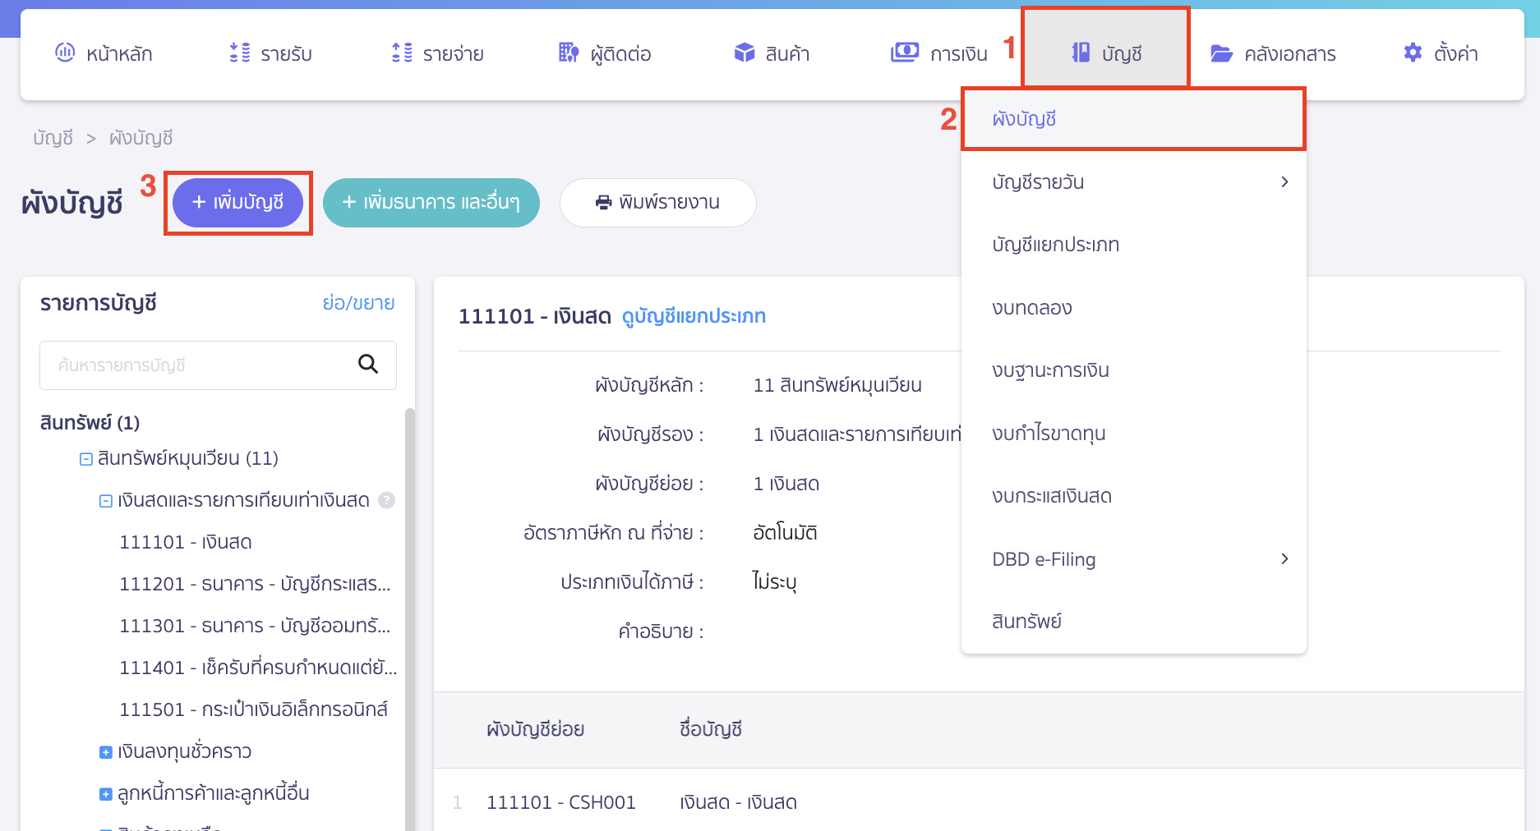
Task: Click the สินค้า product box icon
Action: pos(745,53)
